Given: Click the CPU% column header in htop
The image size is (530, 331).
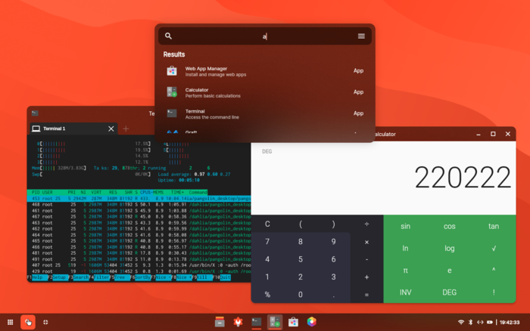Looking at the screenshot, I should pyautogui.click(x=145, y=192).
